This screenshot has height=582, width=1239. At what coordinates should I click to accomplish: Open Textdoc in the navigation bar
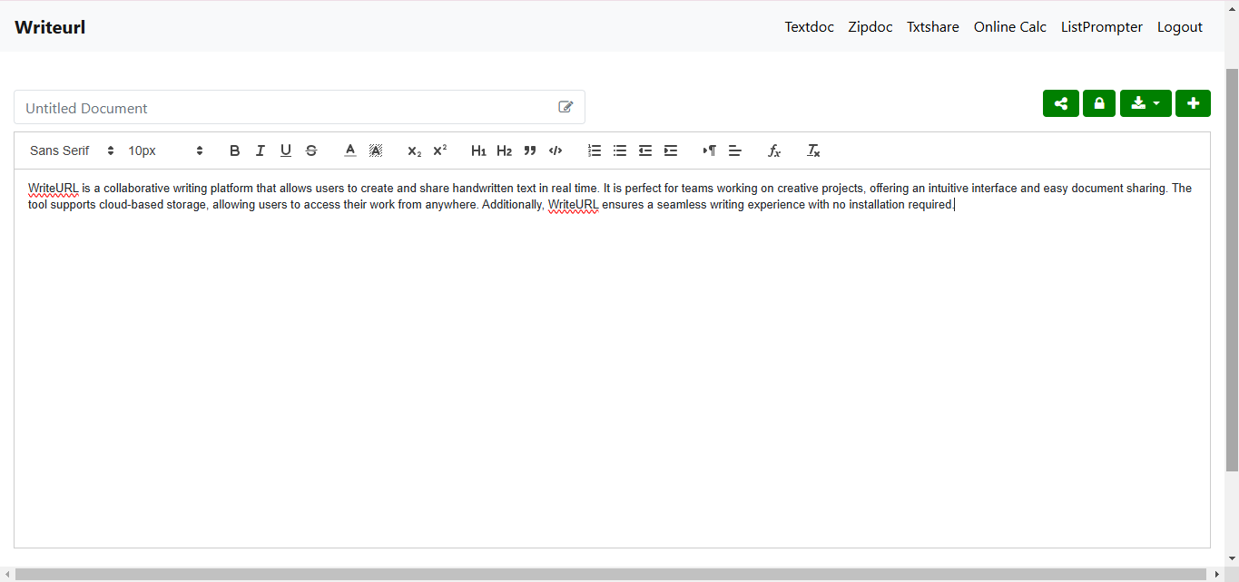point(809,27)
